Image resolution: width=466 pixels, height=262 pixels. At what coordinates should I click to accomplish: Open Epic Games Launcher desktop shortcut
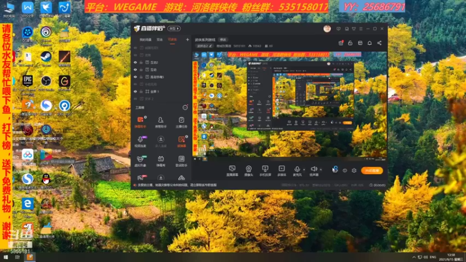pos(27,84)
